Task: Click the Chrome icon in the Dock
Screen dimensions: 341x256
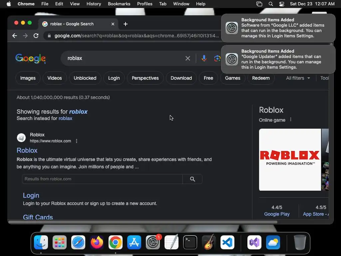Action: tap(116, 242)
